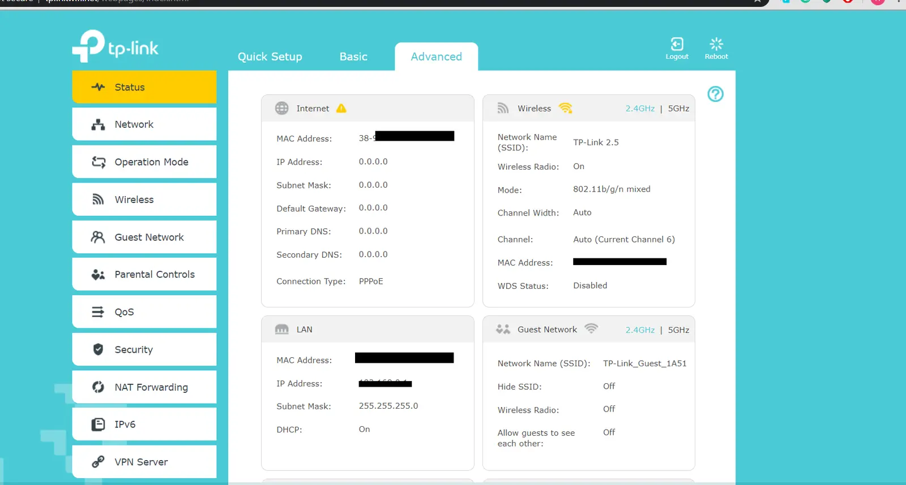Open the NAT Forwarding menu item
The image size is (906, 485).
[x=144, y=387]
